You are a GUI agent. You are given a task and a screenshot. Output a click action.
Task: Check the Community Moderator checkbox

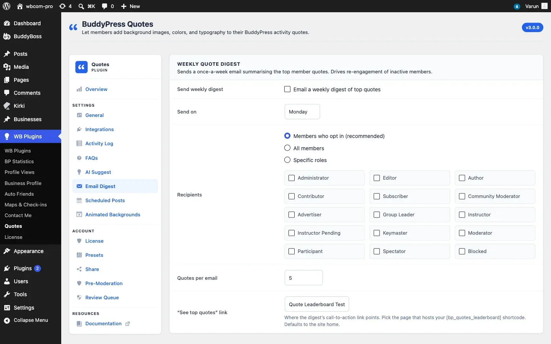click(x=462, y=196)
